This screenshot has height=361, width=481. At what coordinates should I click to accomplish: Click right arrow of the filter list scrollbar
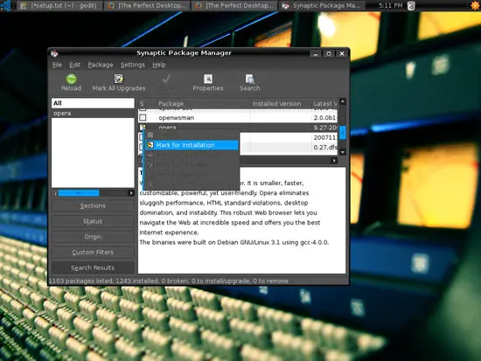coord(131,193)
